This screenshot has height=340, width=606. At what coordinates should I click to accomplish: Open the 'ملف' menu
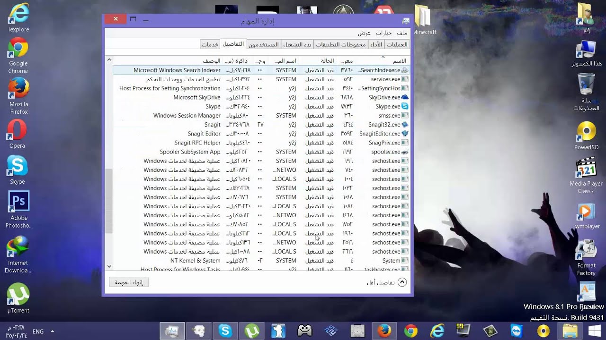402,33
